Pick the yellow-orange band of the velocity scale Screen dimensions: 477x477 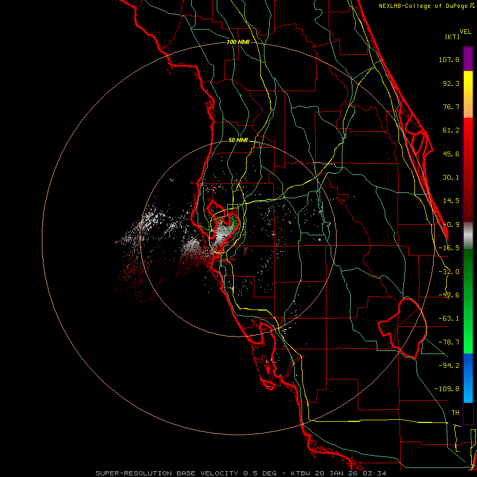pyautogui.click(x=468, y=94)
